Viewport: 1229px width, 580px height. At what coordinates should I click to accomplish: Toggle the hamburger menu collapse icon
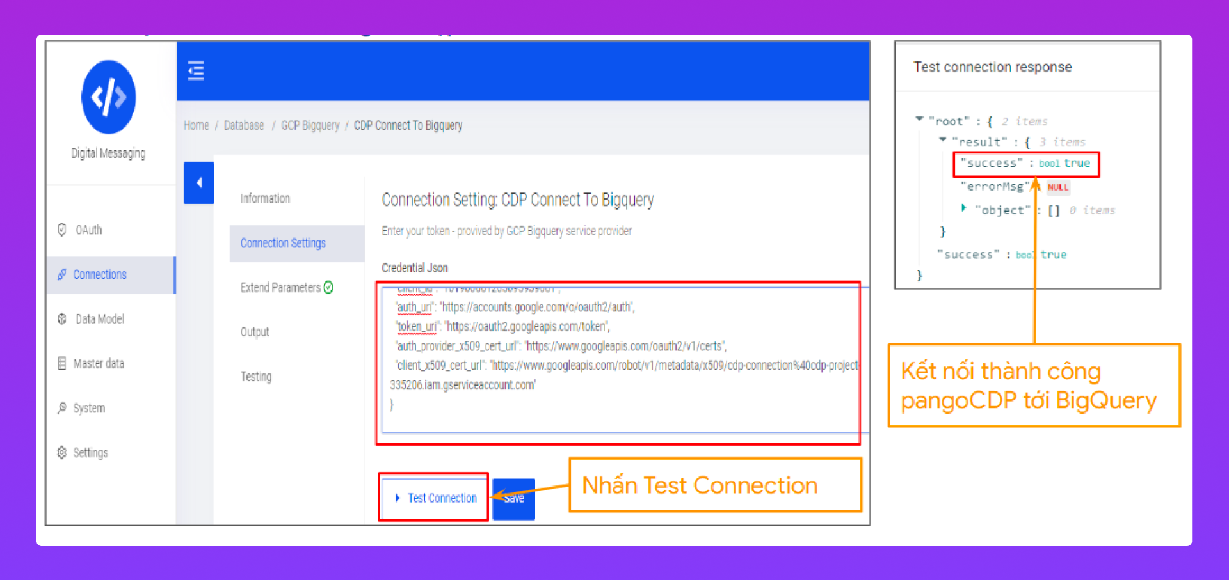(x=196, y=70)
